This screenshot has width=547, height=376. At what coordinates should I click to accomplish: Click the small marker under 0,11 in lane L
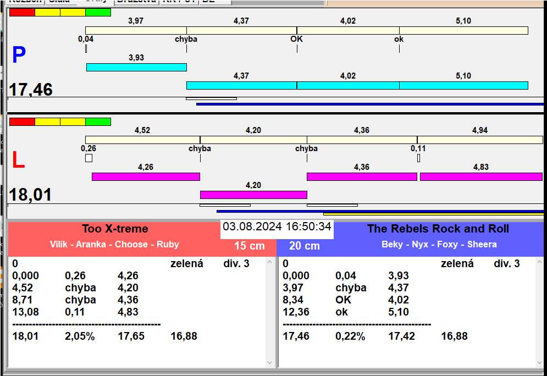418,158
